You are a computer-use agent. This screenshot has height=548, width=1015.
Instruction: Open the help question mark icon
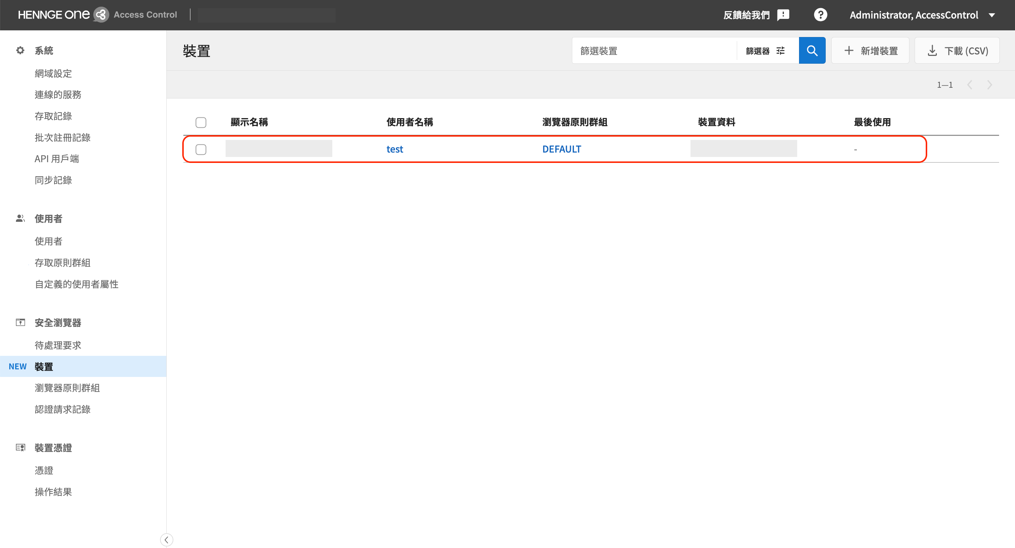pos(821,15)
